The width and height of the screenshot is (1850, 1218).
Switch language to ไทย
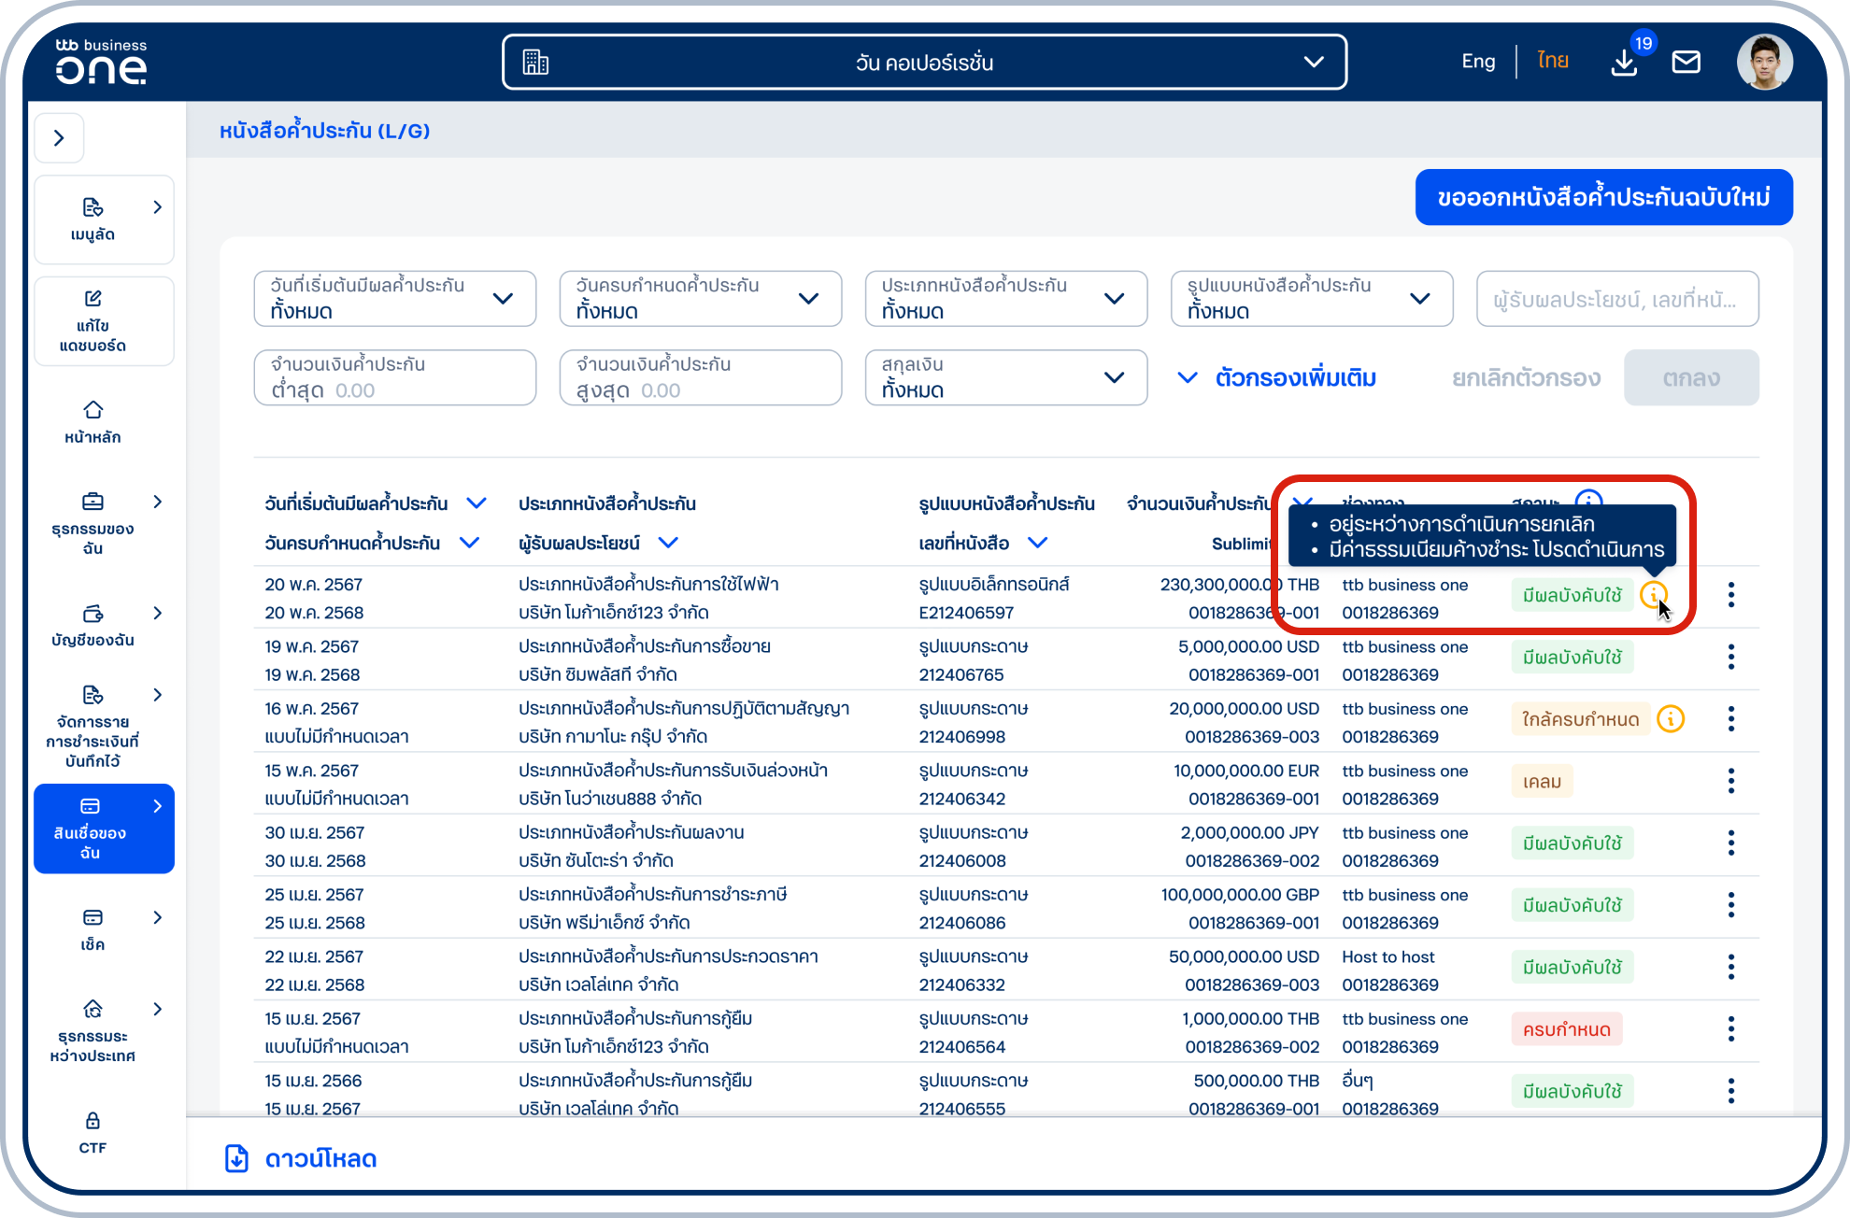(x=1552, y=62)
